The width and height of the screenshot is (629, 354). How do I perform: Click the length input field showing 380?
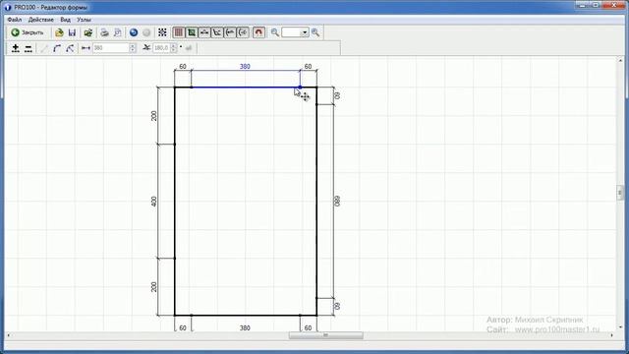111,48
